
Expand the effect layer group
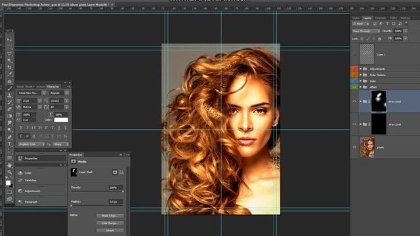[360, 87]
